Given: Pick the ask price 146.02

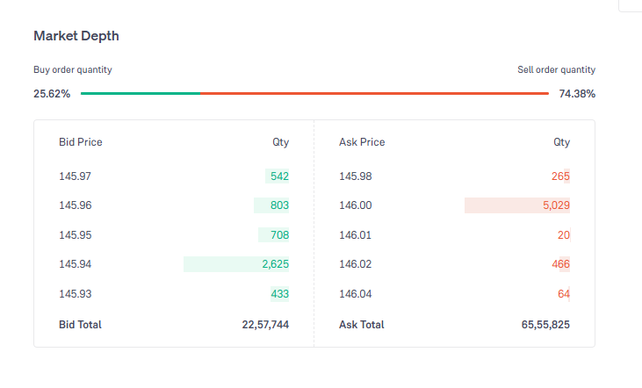Looking at the screenshot, I should pos(355,264).
